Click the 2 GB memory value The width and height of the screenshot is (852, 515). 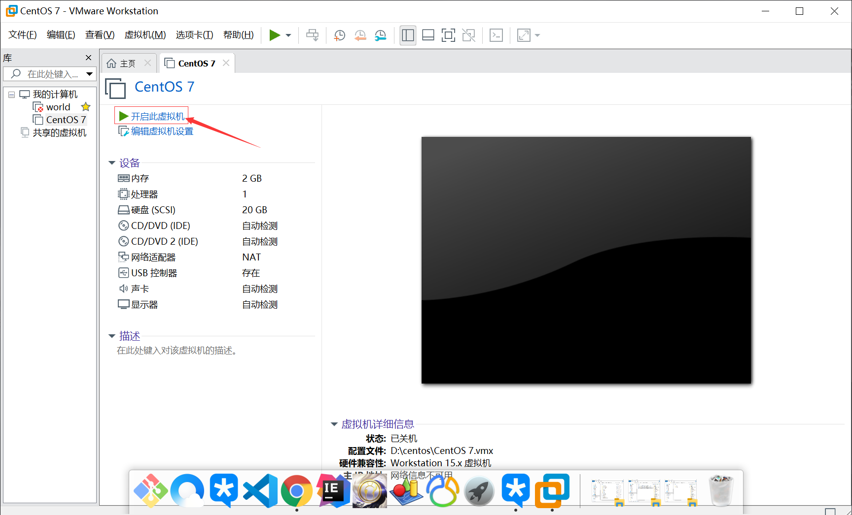pos(252,178)
